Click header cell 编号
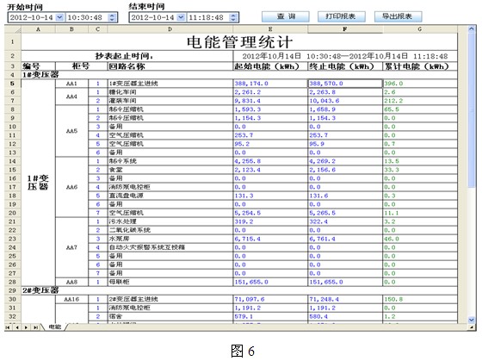This screenshot has height=361, width=482. click(38, 66)
